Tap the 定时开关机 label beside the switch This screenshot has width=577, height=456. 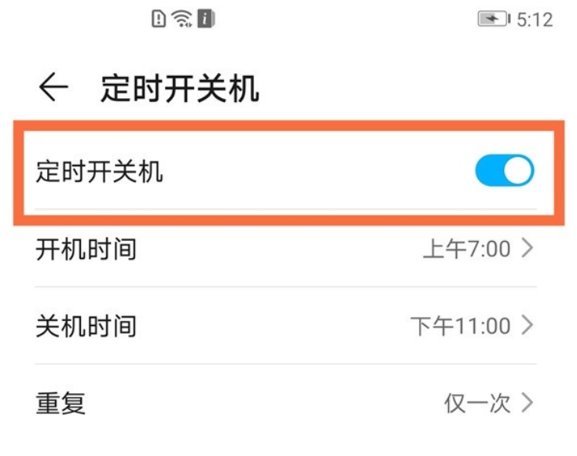tap(100, 171)
